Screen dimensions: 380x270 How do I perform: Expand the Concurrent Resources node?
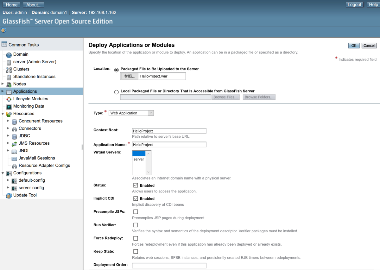(x=8, y=121)
